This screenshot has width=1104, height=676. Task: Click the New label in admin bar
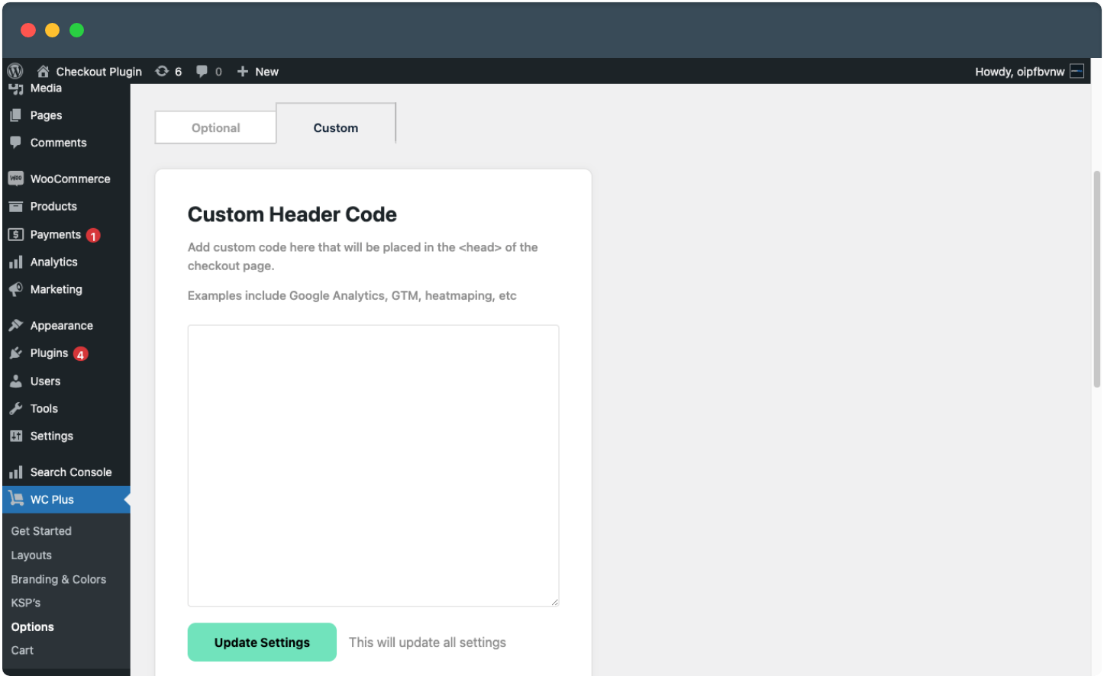[x=266, y=72]
